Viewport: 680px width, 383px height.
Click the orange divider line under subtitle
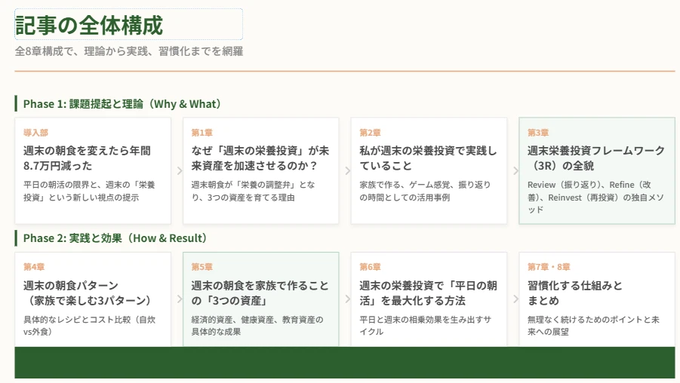pyautogui.click(x=344, y=71)
